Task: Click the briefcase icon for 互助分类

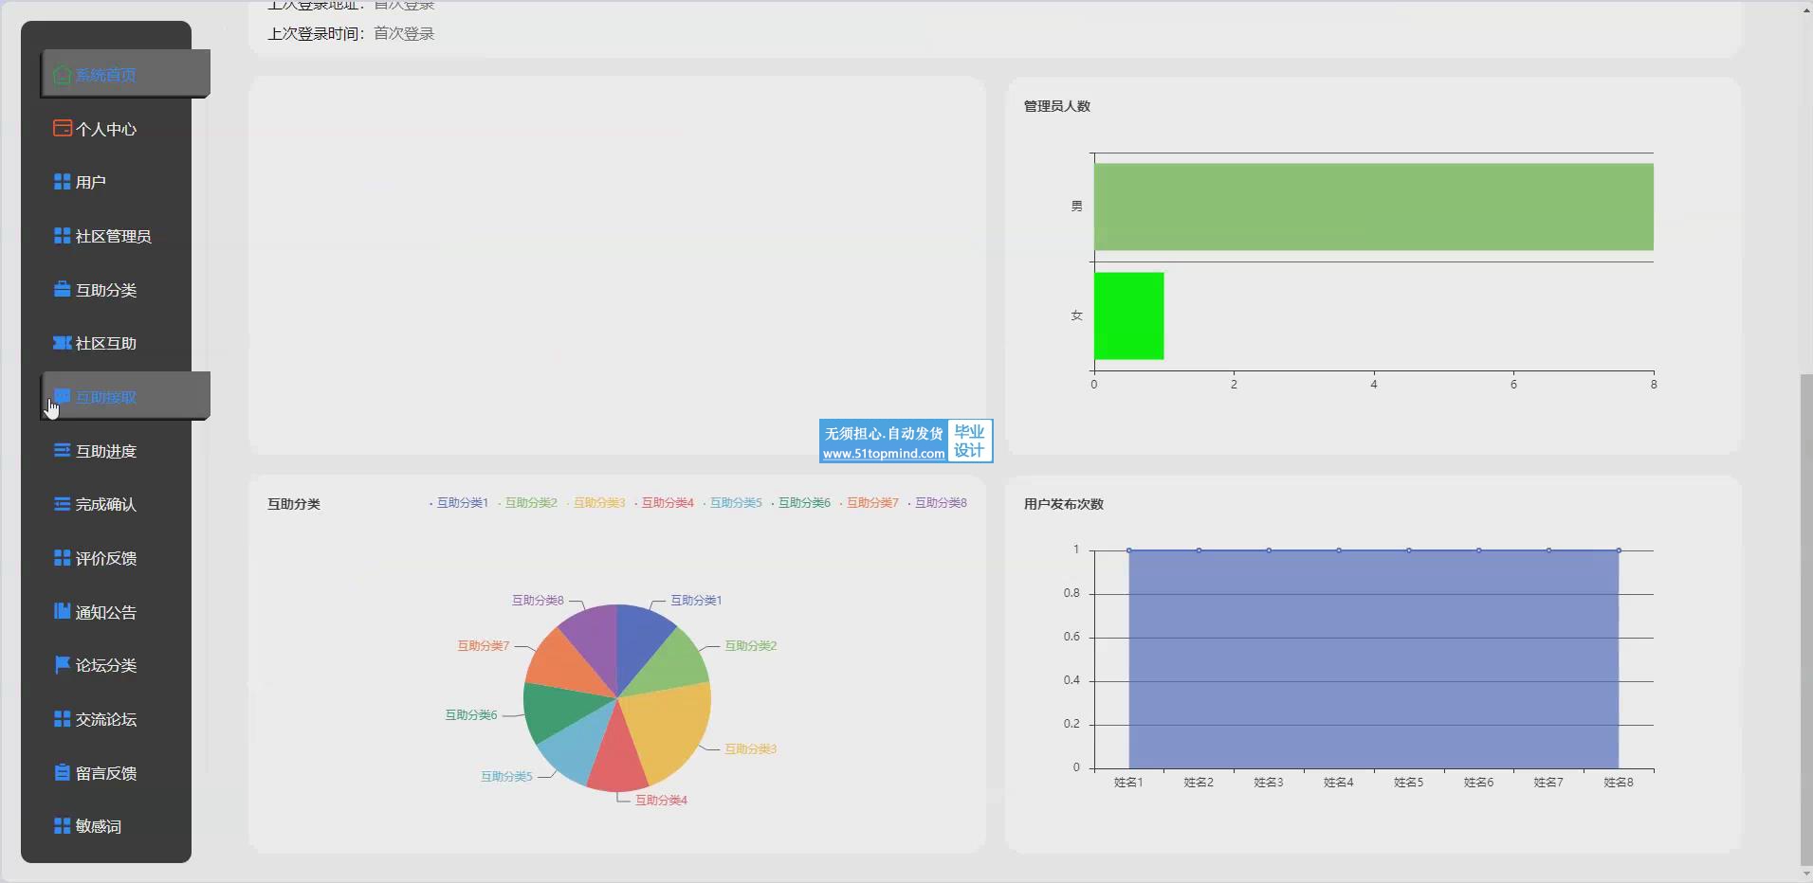Action: pos(62,290)
